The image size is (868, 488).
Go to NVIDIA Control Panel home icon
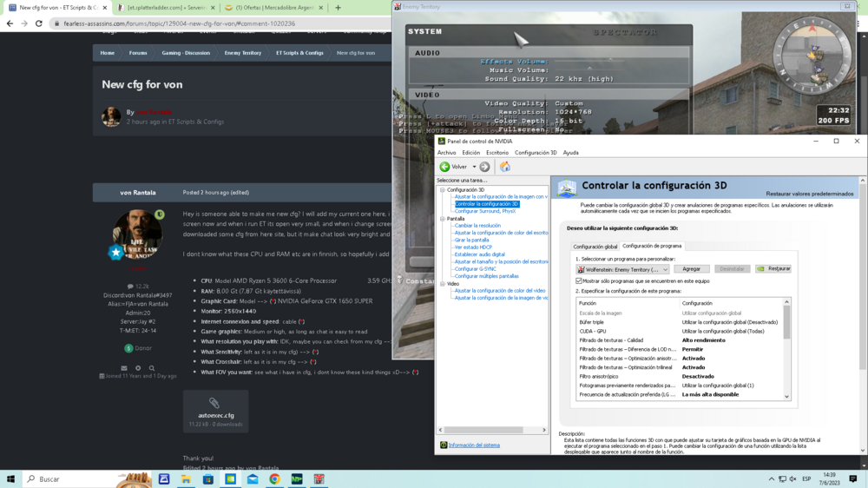505,167
